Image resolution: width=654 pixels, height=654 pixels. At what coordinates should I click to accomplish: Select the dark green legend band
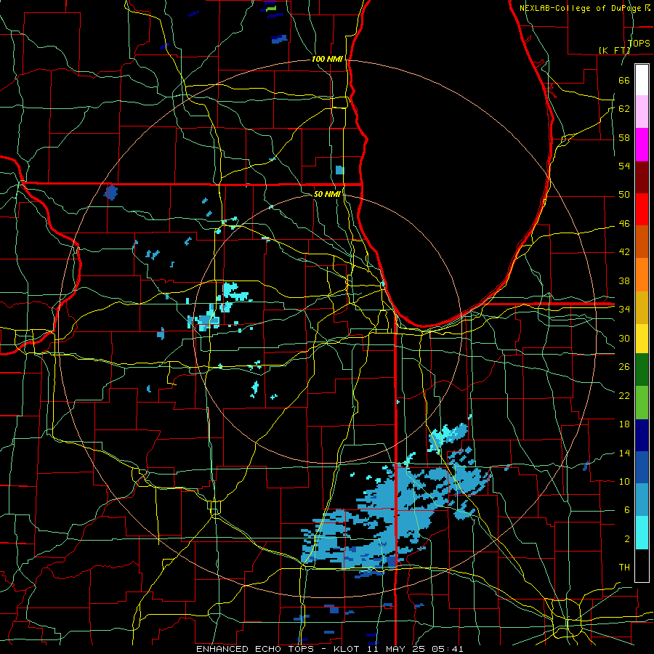click(x=642, y=370)
